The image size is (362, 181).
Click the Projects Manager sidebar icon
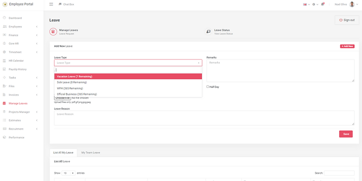(x=4, y=112)
